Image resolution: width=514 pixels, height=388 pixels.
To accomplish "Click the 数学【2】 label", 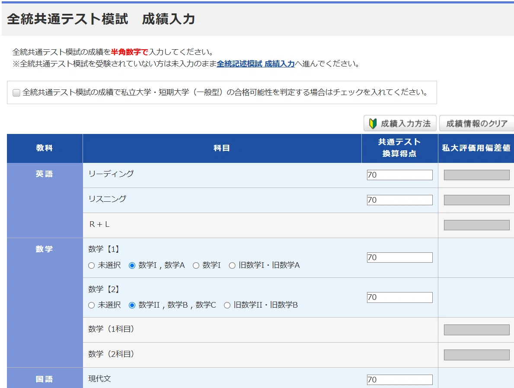I will click(104, 289).
